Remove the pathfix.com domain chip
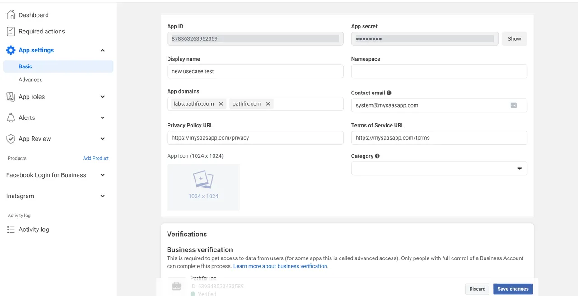The image size is (578, 296). tap(268, 103)
